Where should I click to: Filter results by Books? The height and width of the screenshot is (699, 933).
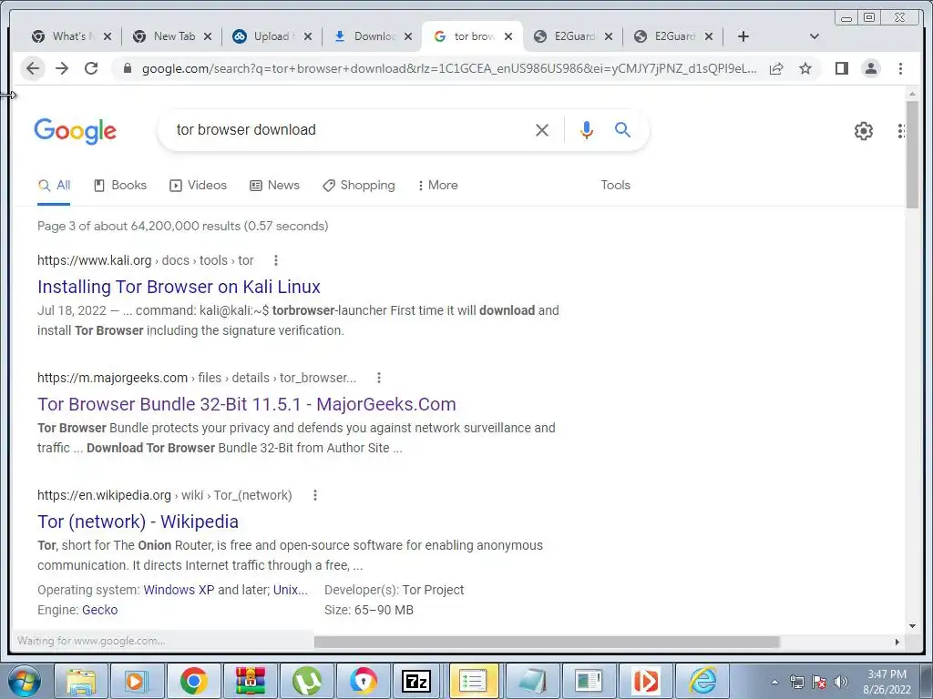tap(120, 186)
